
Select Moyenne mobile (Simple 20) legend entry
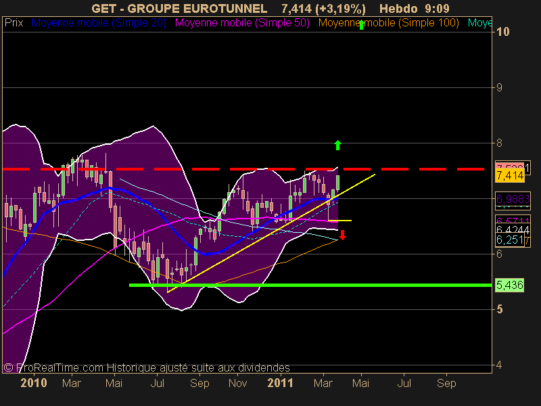pos(99,23)
